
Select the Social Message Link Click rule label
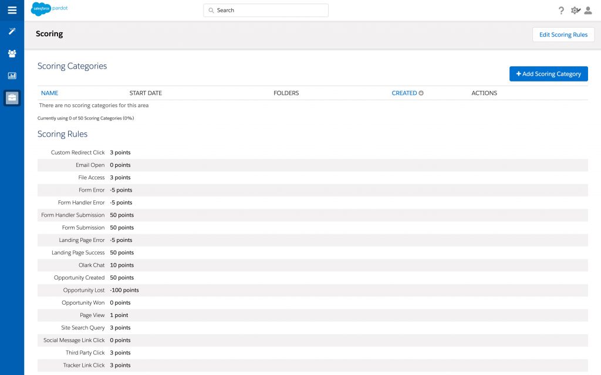pyautogui.click(x=74, y=340)
